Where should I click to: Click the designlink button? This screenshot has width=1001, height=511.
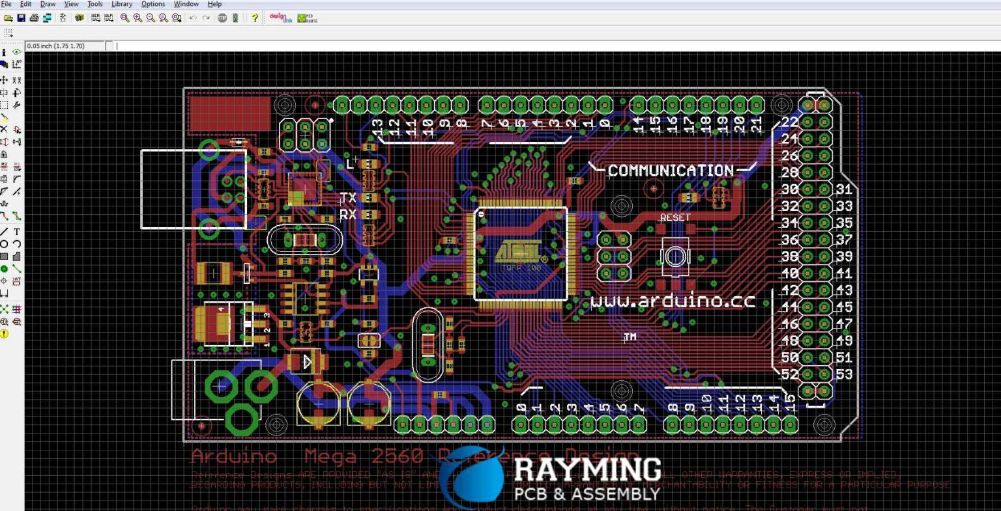281,18
